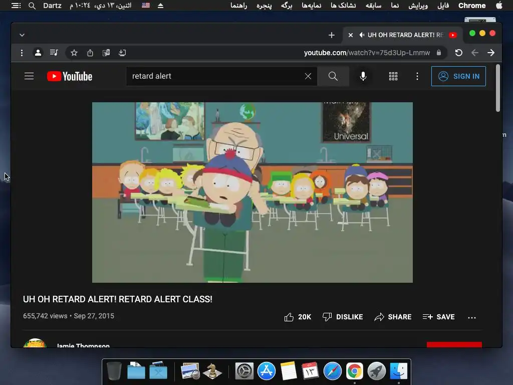Screen dimensions: 513x385
Task: Click the menu bar date and time
Action: [x=100, y=6]
